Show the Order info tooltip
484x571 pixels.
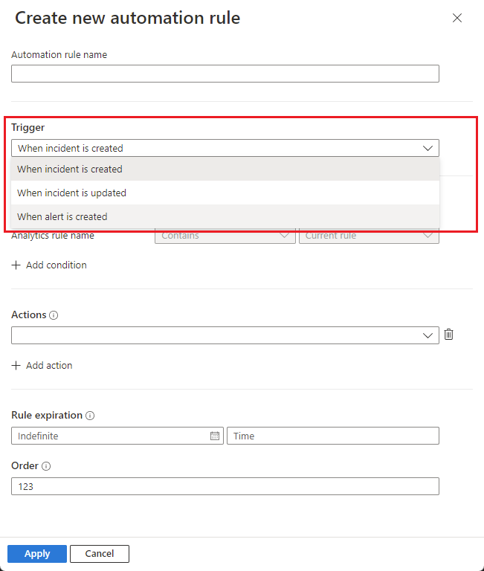point(46,466)
